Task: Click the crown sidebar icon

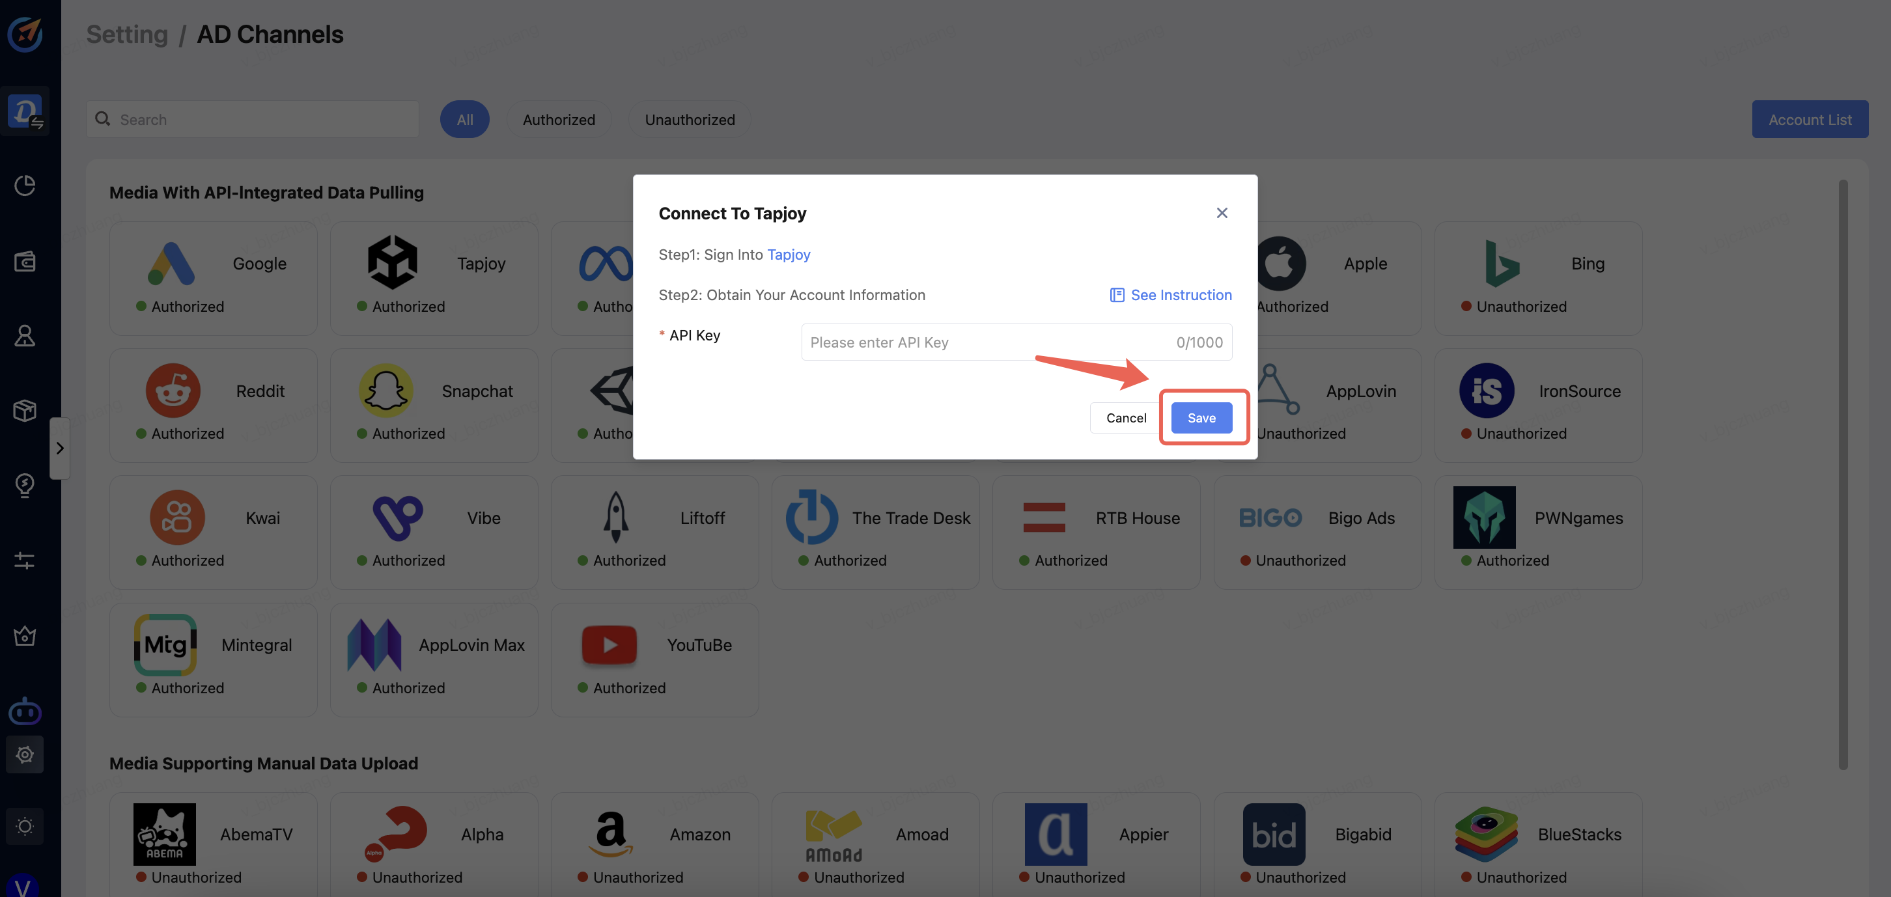Action: [25, 636]
